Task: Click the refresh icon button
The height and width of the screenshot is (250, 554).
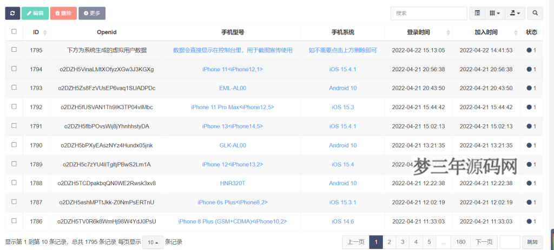Action: point(12,13)
